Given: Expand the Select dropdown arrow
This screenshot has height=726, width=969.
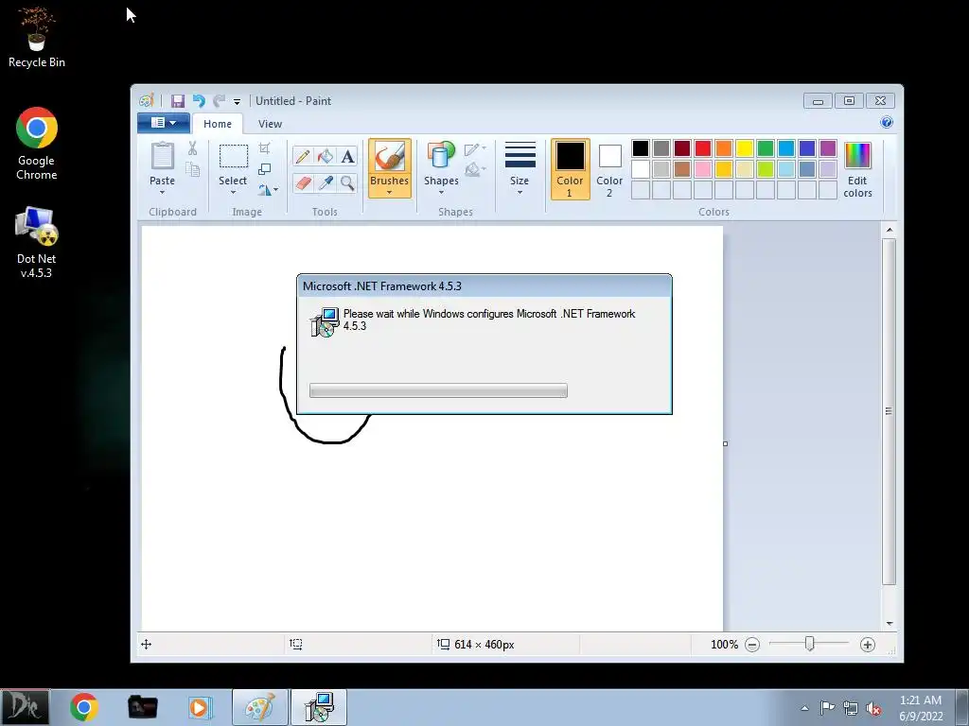Looking at the screenshot, I should click(x=233, y=192).
